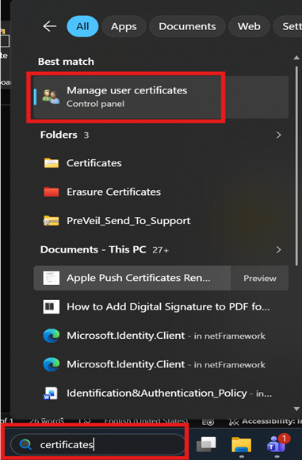Open the Erasure Certificates folder

click(x=161, y=192)
